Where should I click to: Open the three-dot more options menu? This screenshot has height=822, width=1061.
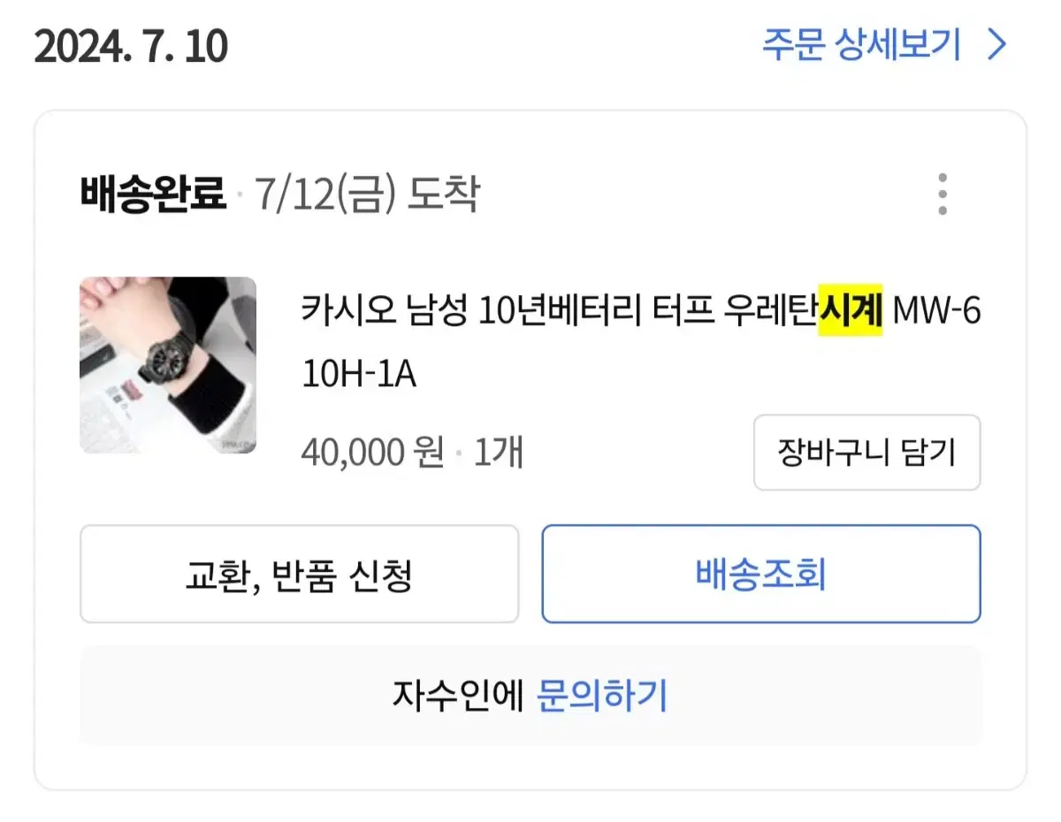pyautogui.click(x=943, y=194)
